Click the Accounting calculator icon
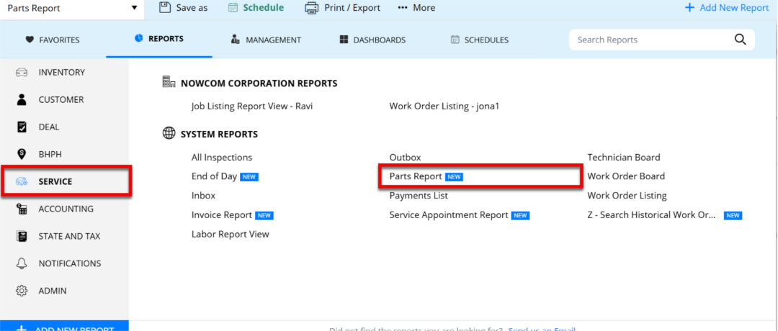 (22, 209)
